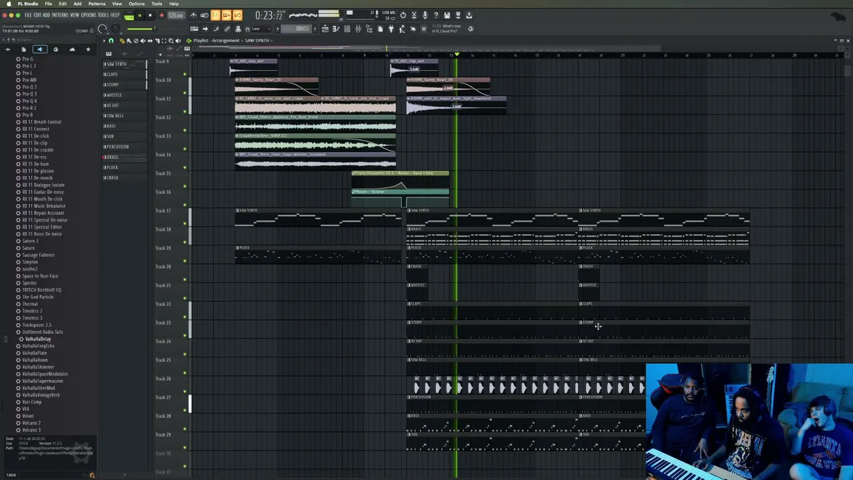The width and height of the screenshot is (853, 480).
Task: Toggle the overdub/blend recording button
Action: [x=226, y=15]
